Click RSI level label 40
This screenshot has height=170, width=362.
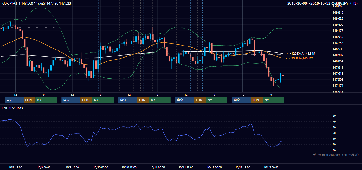tap(334, 139)
